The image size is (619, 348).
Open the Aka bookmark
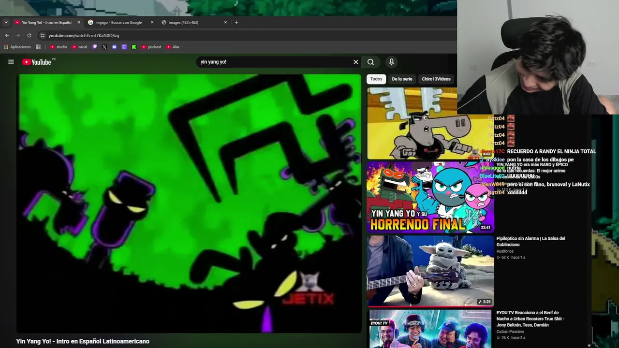pyautogui.click(x=173, y=47)
